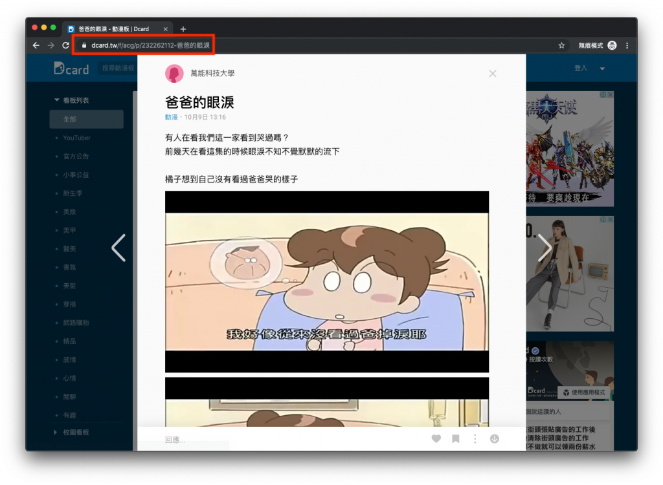Click the 動漫 board link under title
Image resolution: width=663 pixels, height=485 pixels.
coord(171,117)
